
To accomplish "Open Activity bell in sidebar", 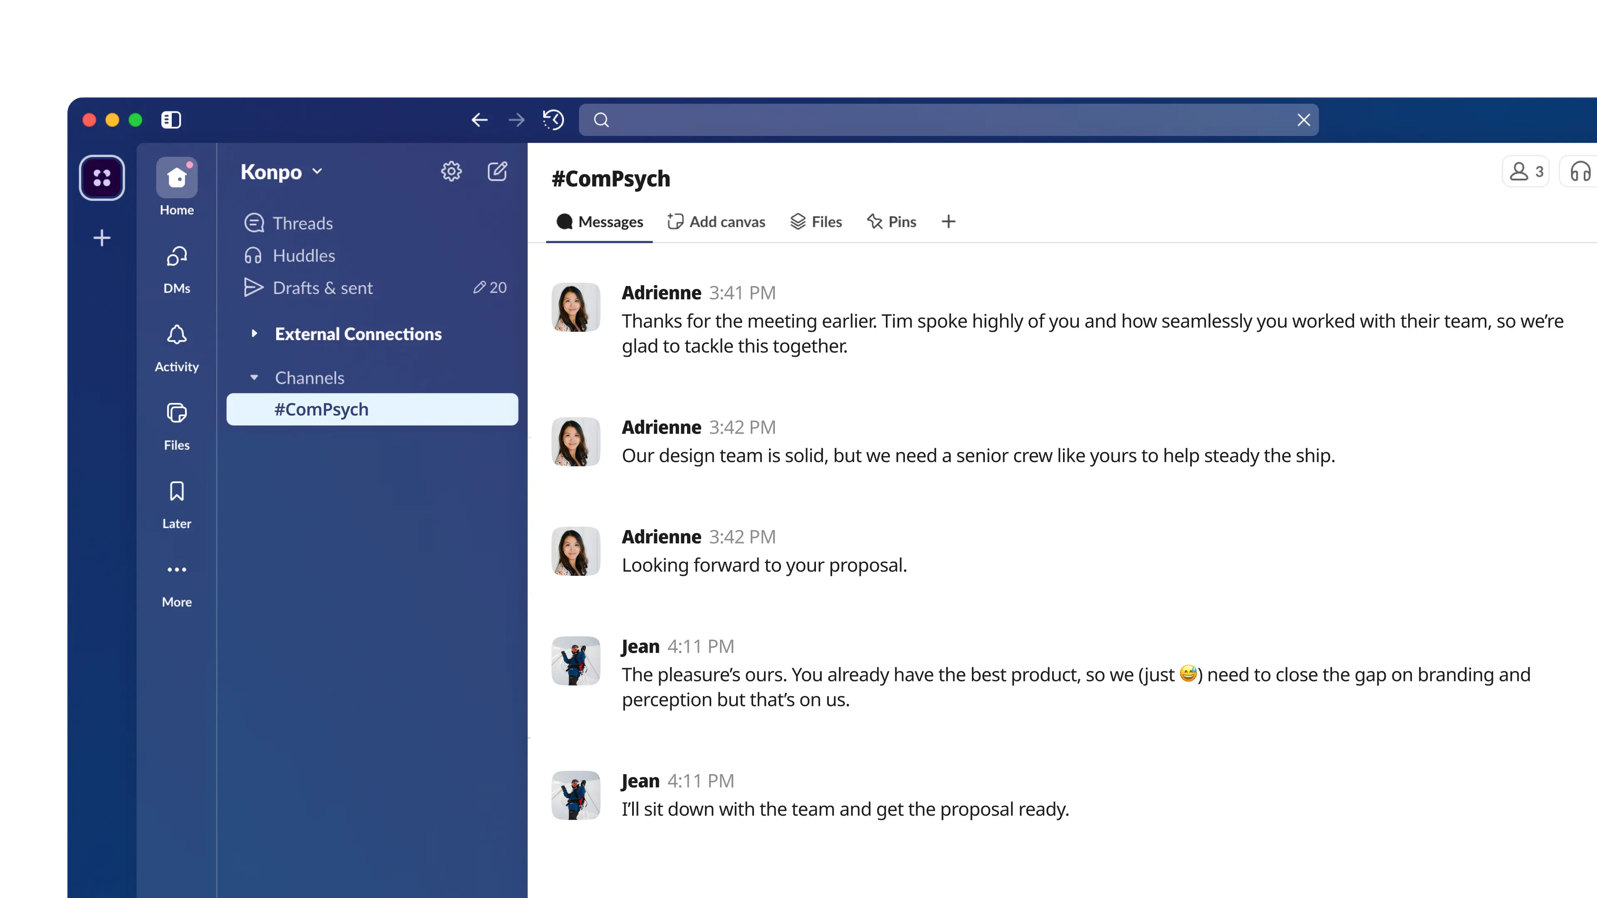I will click(x=177, y=348).
